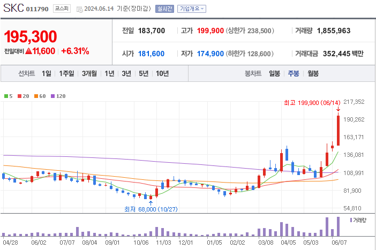
Task: Select the 5년 line chart tab
Action: tap(144, 73)
